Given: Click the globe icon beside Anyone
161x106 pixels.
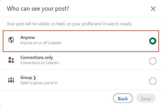Looking at the screenshot, I should tap(11, 40).
